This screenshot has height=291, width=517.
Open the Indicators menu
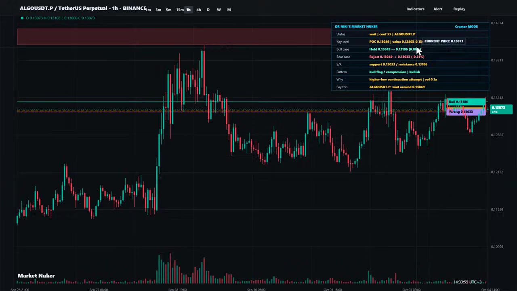pos(415,9)
